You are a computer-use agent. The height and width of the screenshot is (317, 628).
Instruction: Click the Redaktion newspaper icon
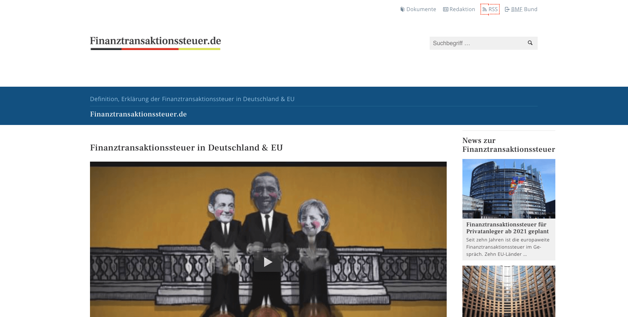[445, 9]
